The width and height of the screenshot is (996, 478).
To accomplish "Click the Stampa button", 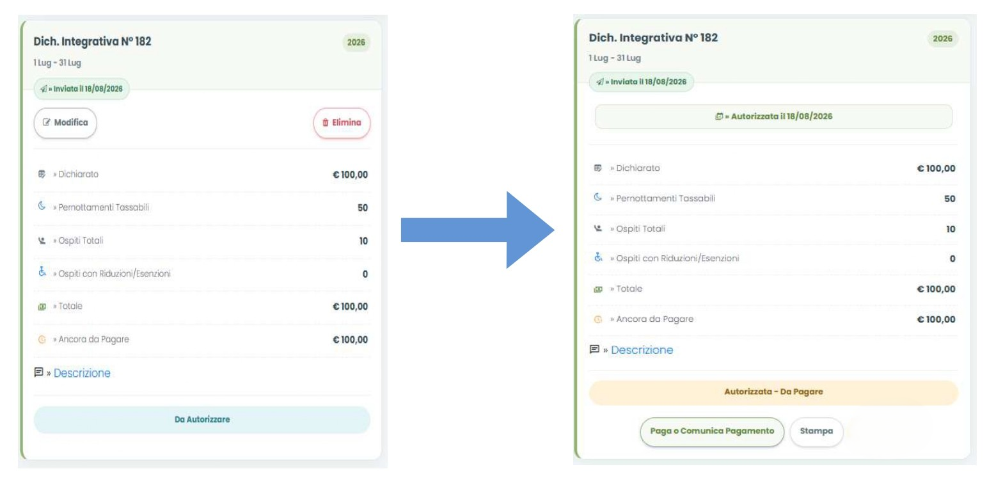I will click(x=816, y=431).
